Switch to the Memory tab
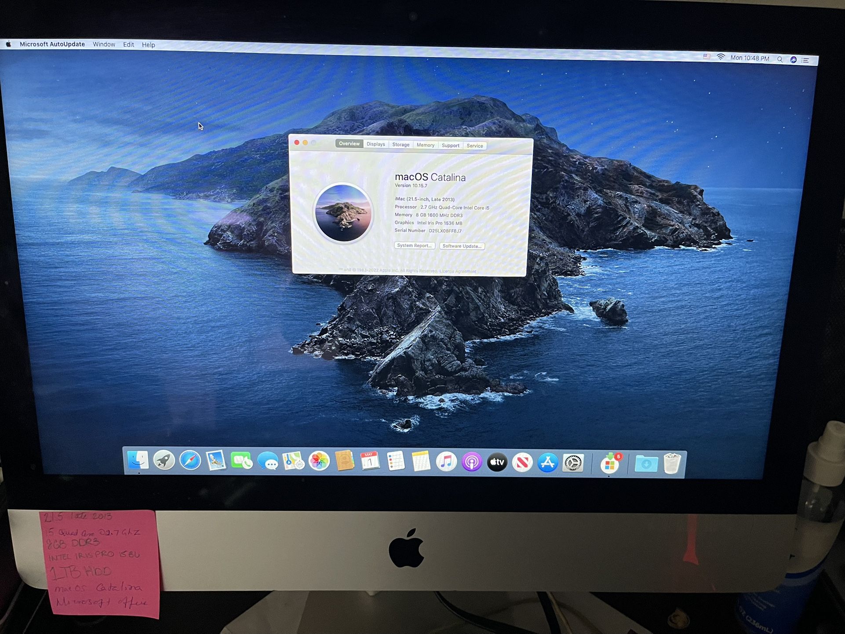This screenshot has width=845, height=634. [426, 145]
